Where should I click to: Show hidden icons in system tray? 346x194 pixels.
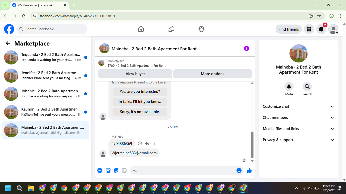(x=296, y=188)
